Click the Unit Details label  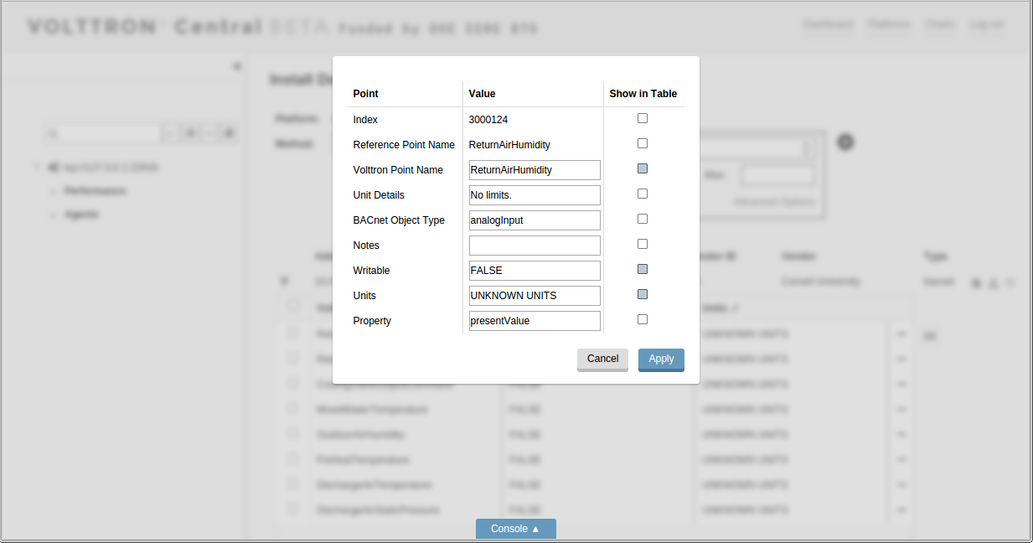(x=379, y=195)
